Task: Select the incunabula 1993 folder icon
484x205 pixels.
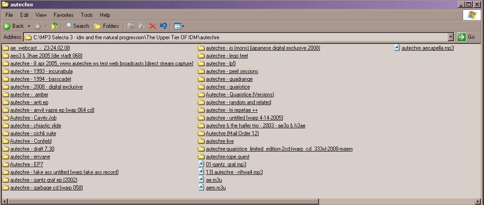Action: pos(5,71)
